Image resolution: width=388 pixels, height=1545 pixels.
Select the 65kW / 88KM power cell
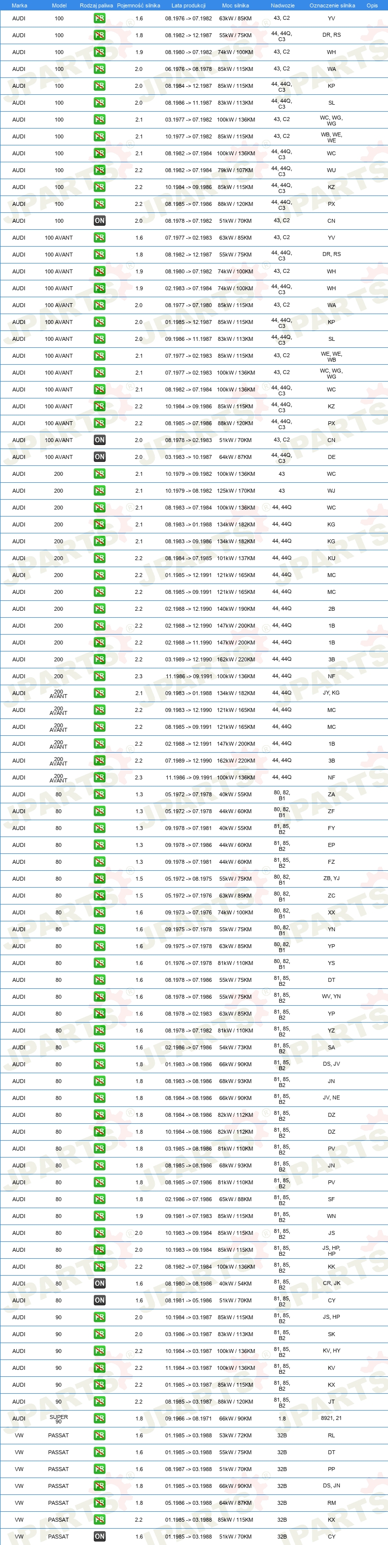pyautogui.click(x=236, y=1200)
